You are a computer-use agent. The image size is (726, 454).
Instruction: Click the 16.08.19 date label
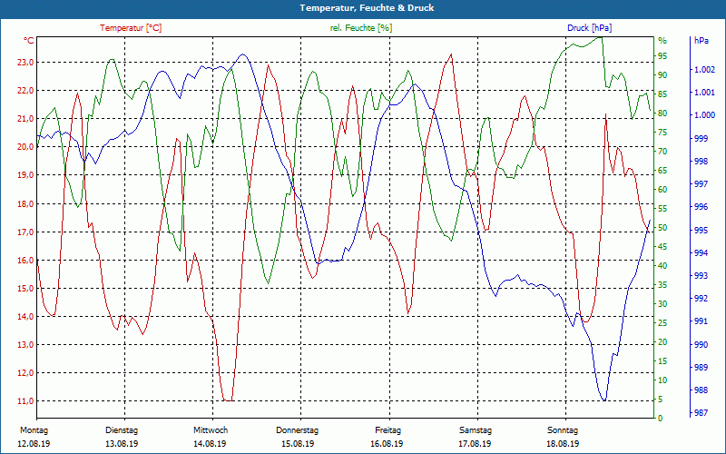click(387, 444)
